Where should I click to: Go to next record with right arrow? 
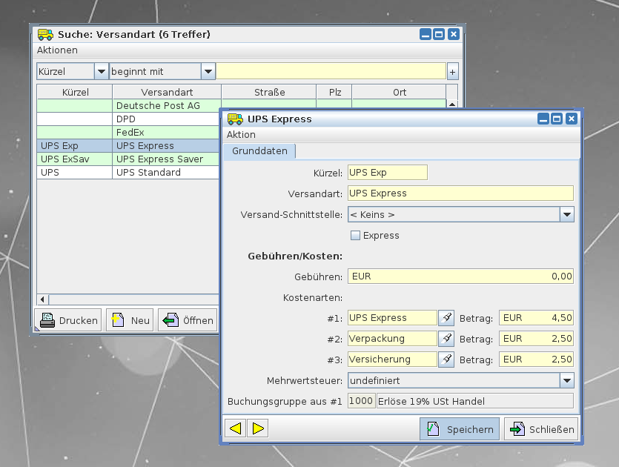click(x=257, y=428)
